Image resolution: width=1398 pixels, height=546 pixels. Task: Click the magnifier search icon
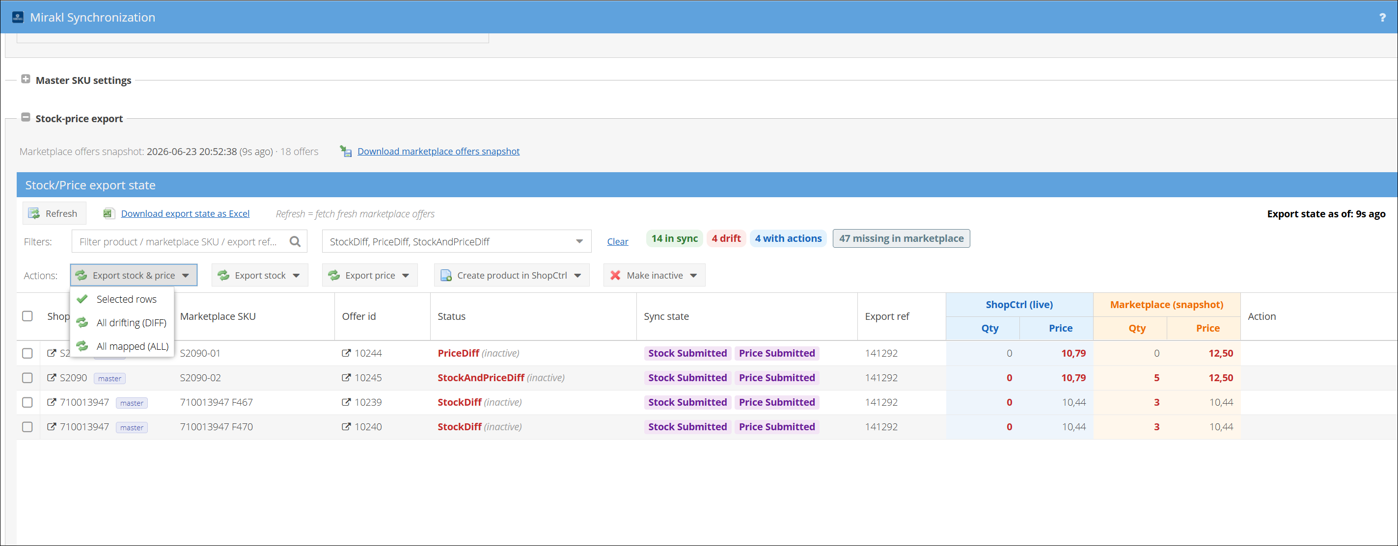tap(295, 241)
